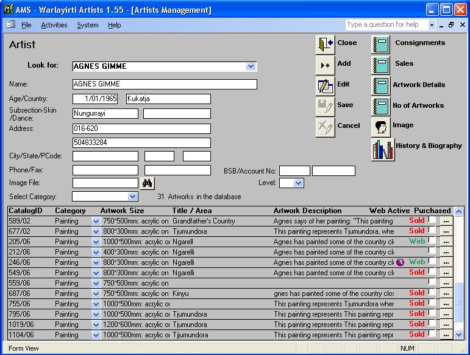Expand Category dropdown in row 1019/06

pyautogui.click(x=96, y=325)
